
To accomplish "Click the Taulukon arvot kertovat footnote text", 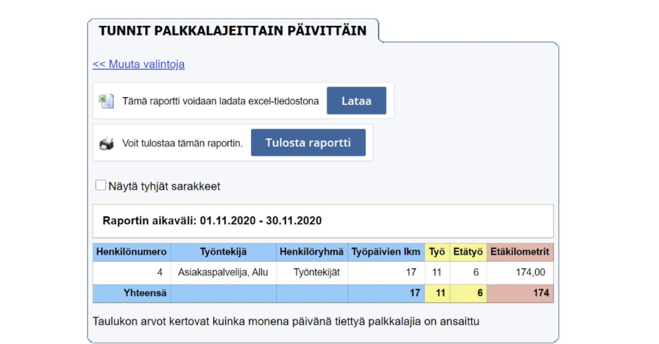I will [286, 321].
